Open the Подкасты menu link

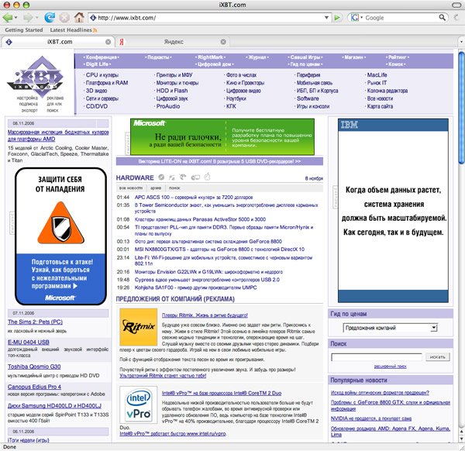(x=158, y=57)
